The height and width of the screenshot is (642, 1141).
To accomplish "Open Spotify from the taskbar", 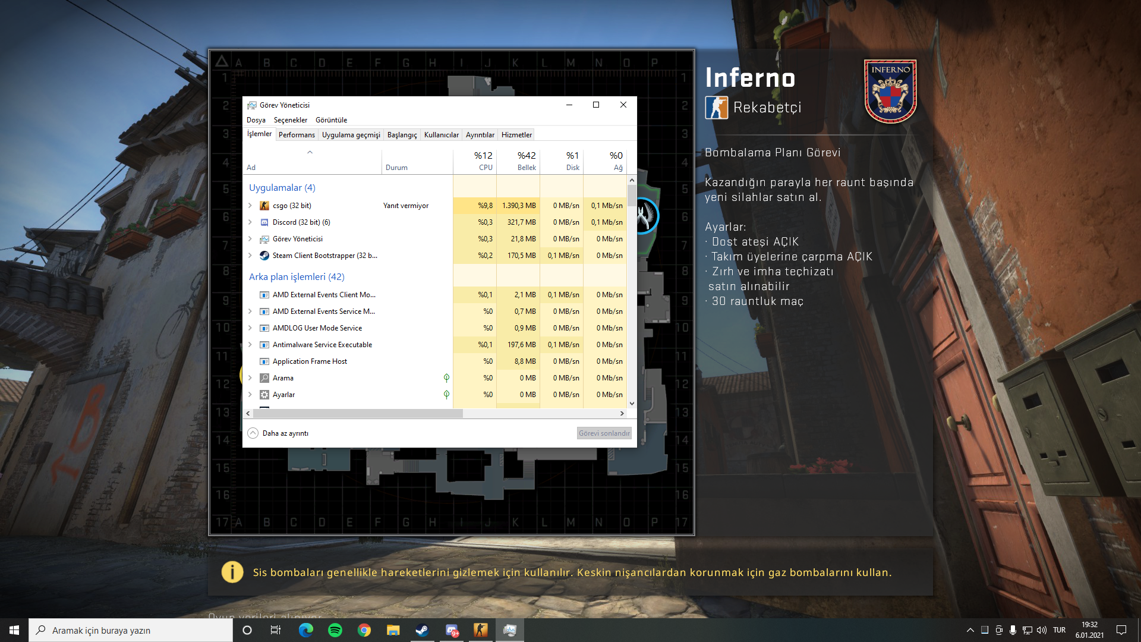I will 335,630.
